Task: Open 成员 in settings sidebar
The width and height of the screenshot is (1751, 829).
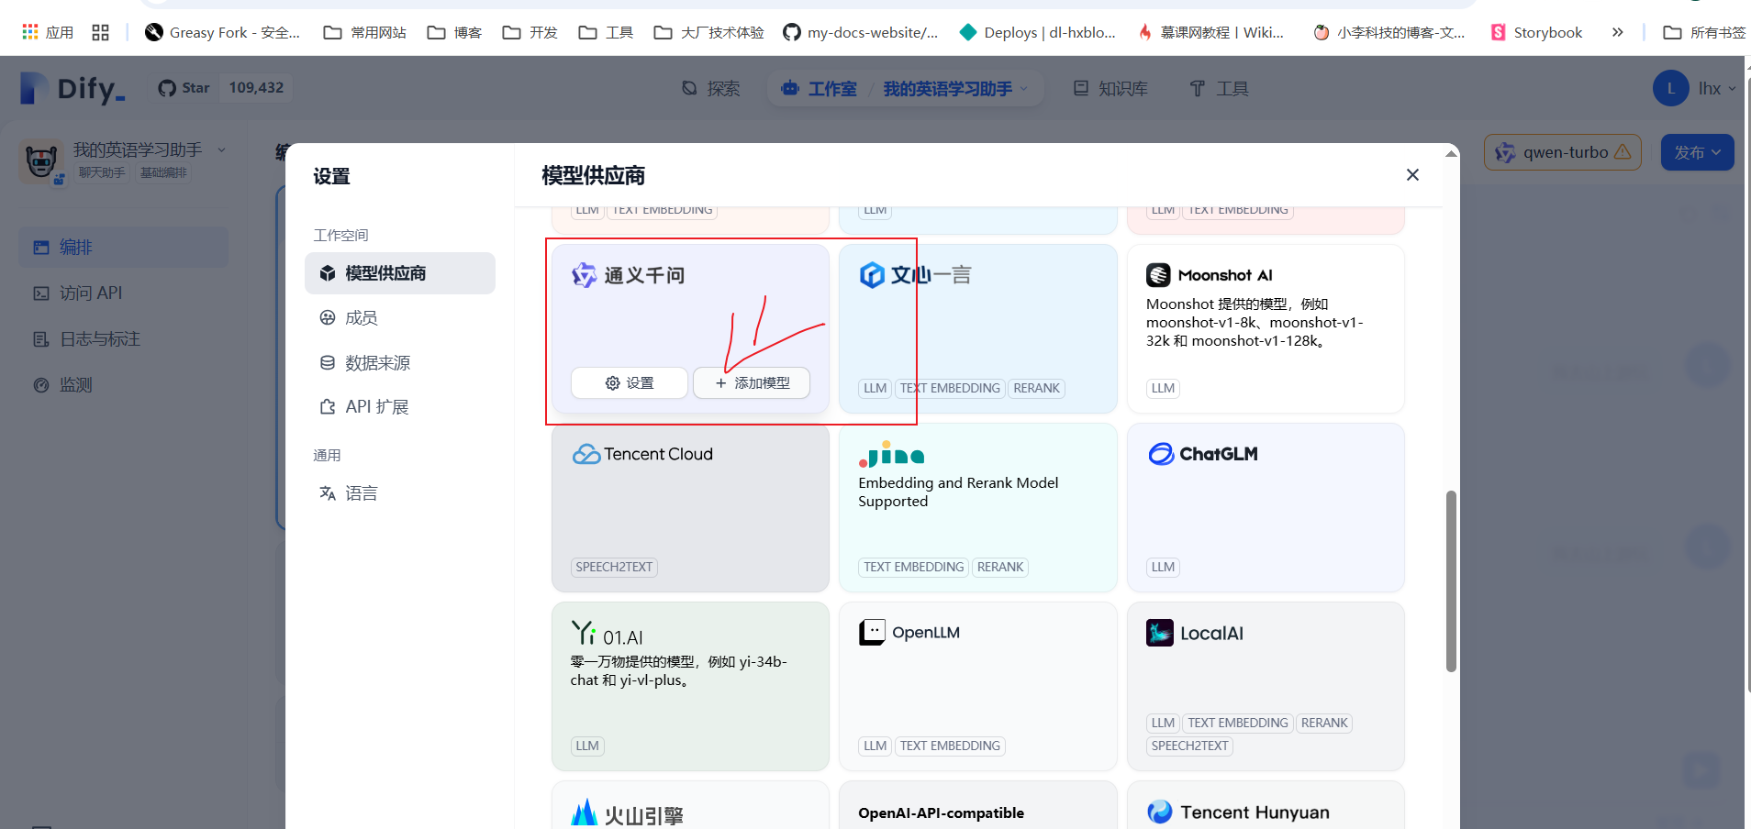Action: click(x=361, y=318)
